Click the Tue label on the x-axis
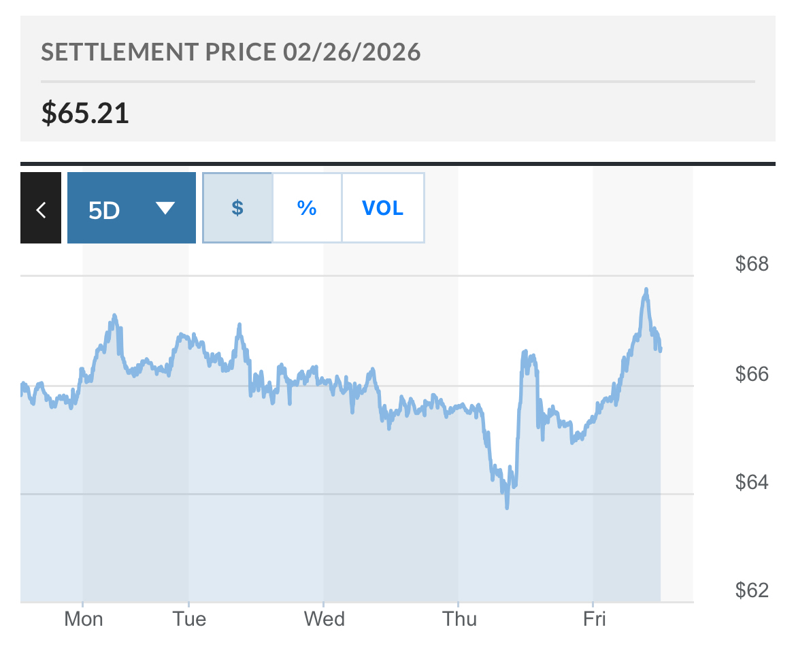Viewport: 796px width, 655px height. [x=189, y=619]
